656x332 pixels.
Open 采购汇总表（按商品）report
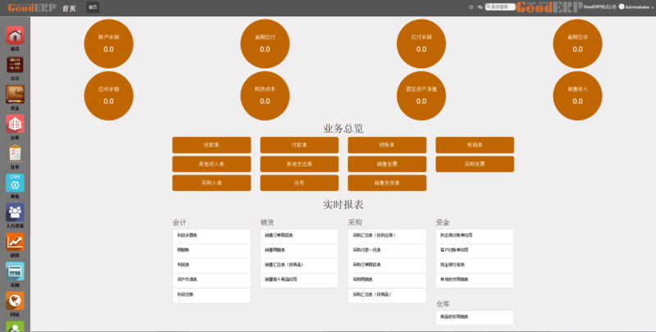tap(387, 295)
